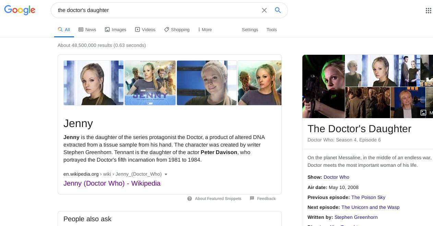The image size is (433, 226).
Task: Switch to the Images tab
Action: (x=116, y=30)
